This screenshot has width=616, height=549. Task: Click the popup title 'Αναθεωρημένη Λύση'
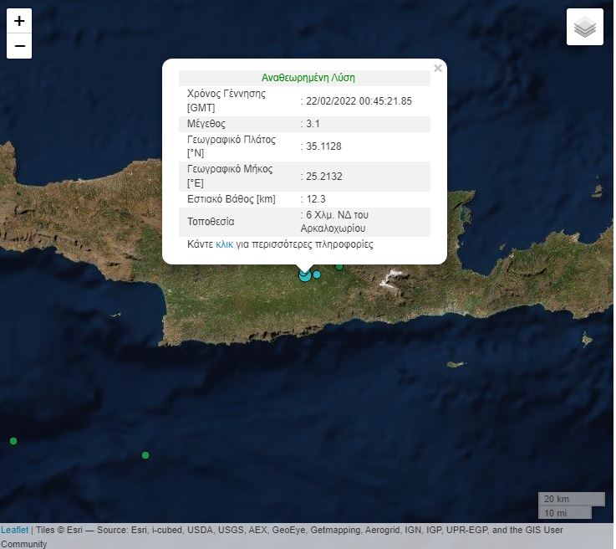click(308, 78)
